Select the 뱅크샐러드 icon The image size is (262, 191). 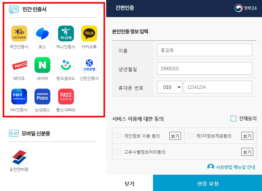click(x=66, y=65)
